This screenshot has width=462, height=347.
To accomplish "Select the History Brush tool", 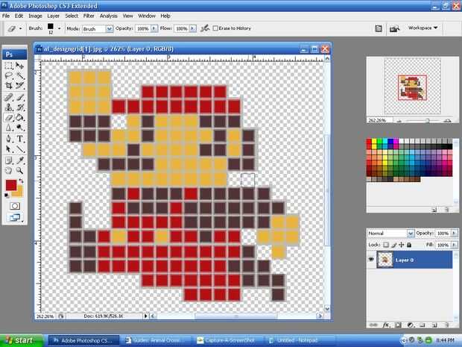I will (x=19, y=107).
